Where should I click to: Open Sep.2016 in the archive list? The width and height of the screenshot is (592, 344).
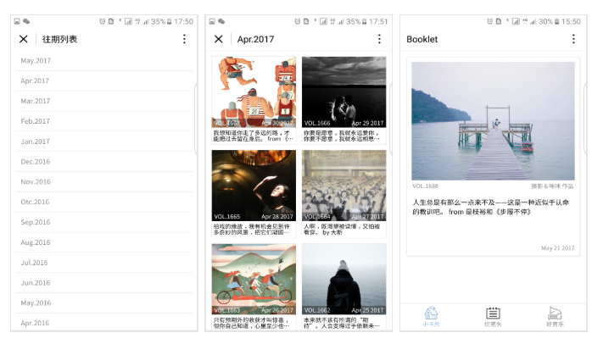(103, 222)
